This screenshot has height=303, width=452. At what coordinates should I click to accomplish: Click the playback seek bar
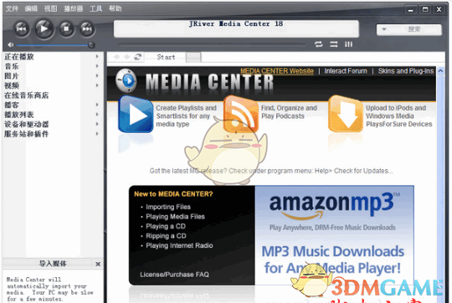point(213,44)
